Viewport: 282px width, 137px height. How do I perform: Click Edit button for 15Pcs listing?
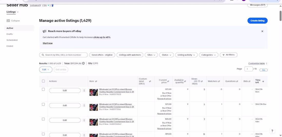coord(65,105)
